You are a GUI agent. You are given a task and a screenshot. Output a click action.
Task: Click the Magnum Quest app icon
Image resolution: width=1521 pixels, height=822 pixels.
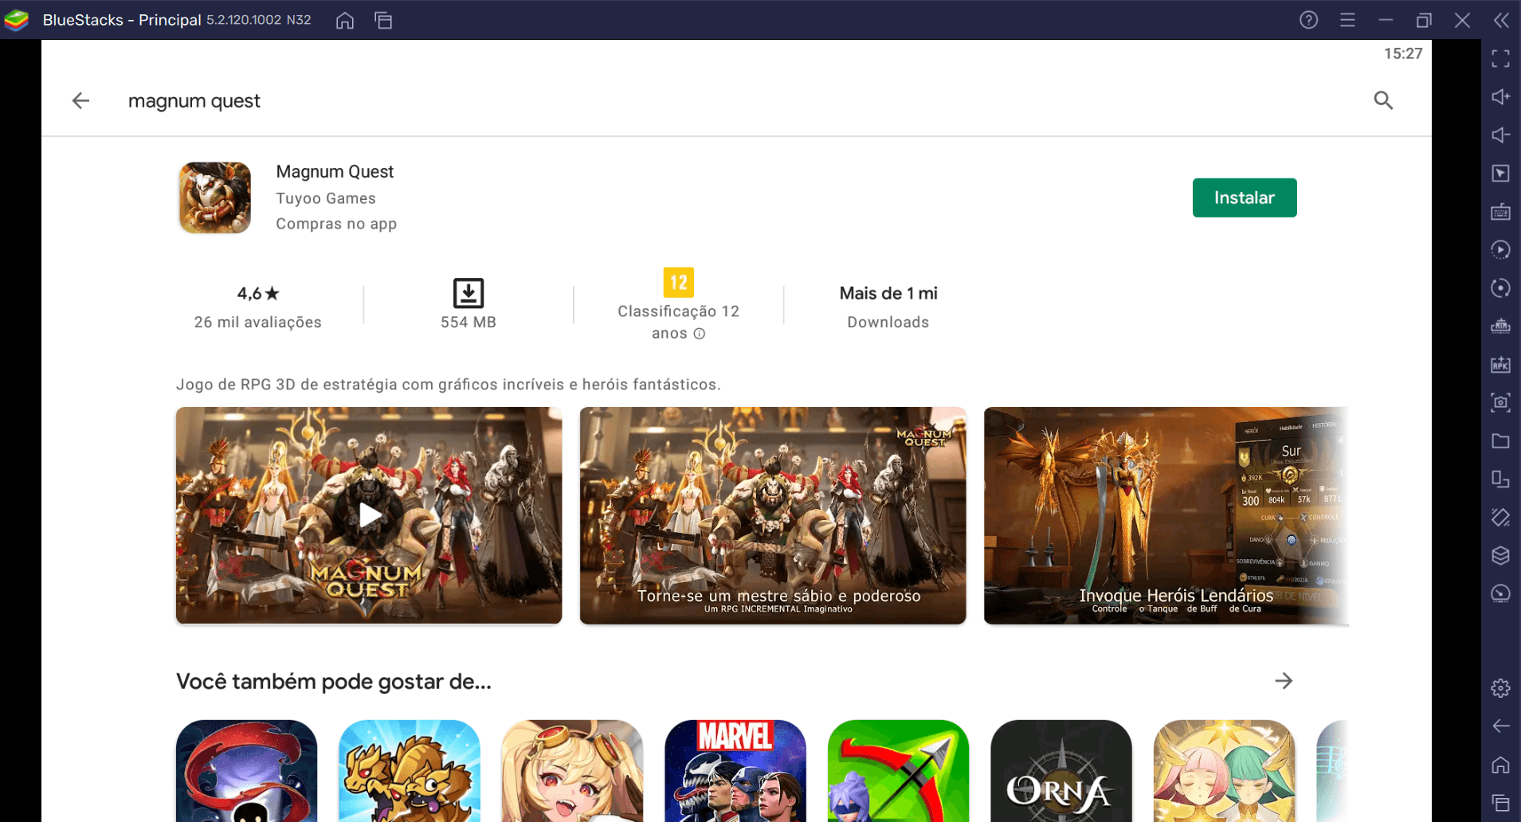pyautogui.click(x=214, y=198)
